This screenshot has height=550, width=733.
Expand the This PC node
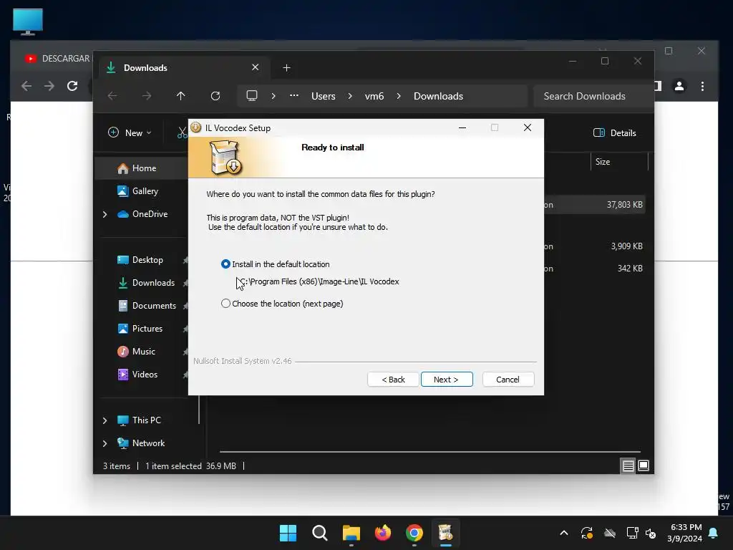click(105, 420)
